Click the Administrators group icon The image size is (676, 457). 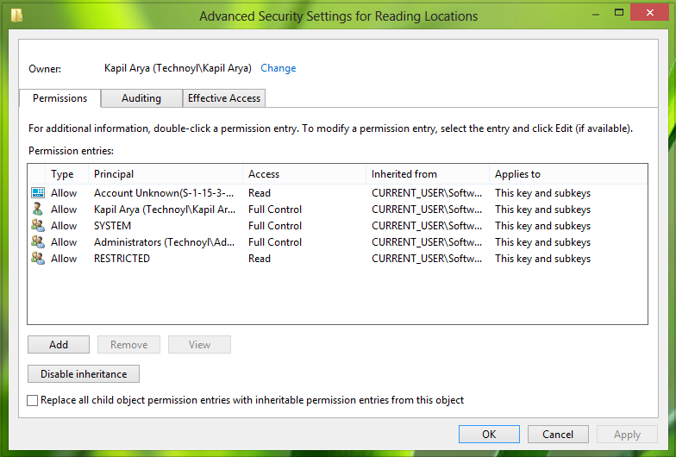(x=38, y=241)
